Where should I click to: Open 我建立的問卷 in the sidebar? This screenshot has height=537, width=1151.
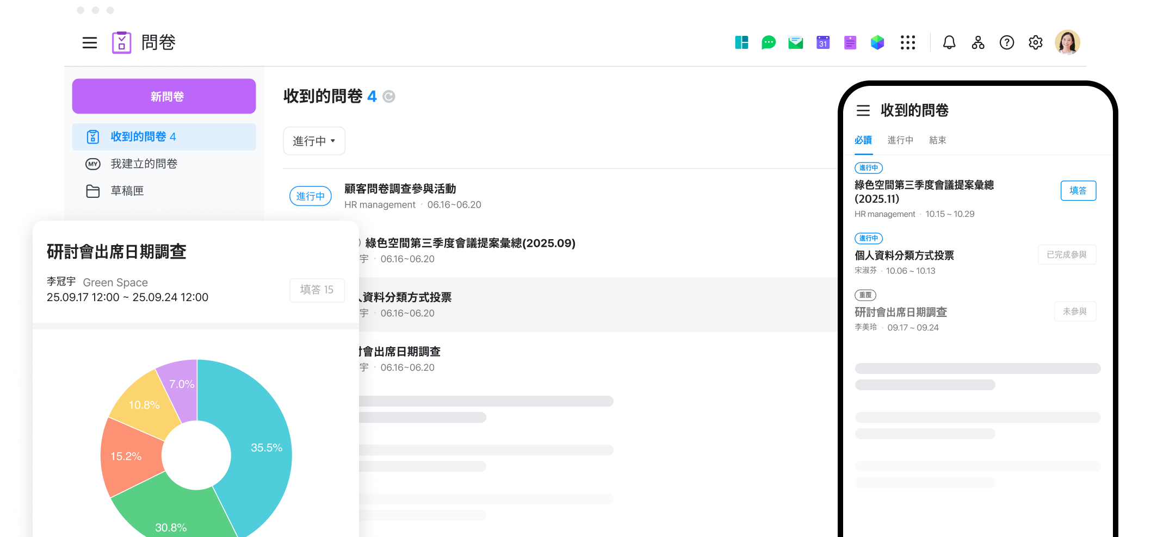[144, 164]
